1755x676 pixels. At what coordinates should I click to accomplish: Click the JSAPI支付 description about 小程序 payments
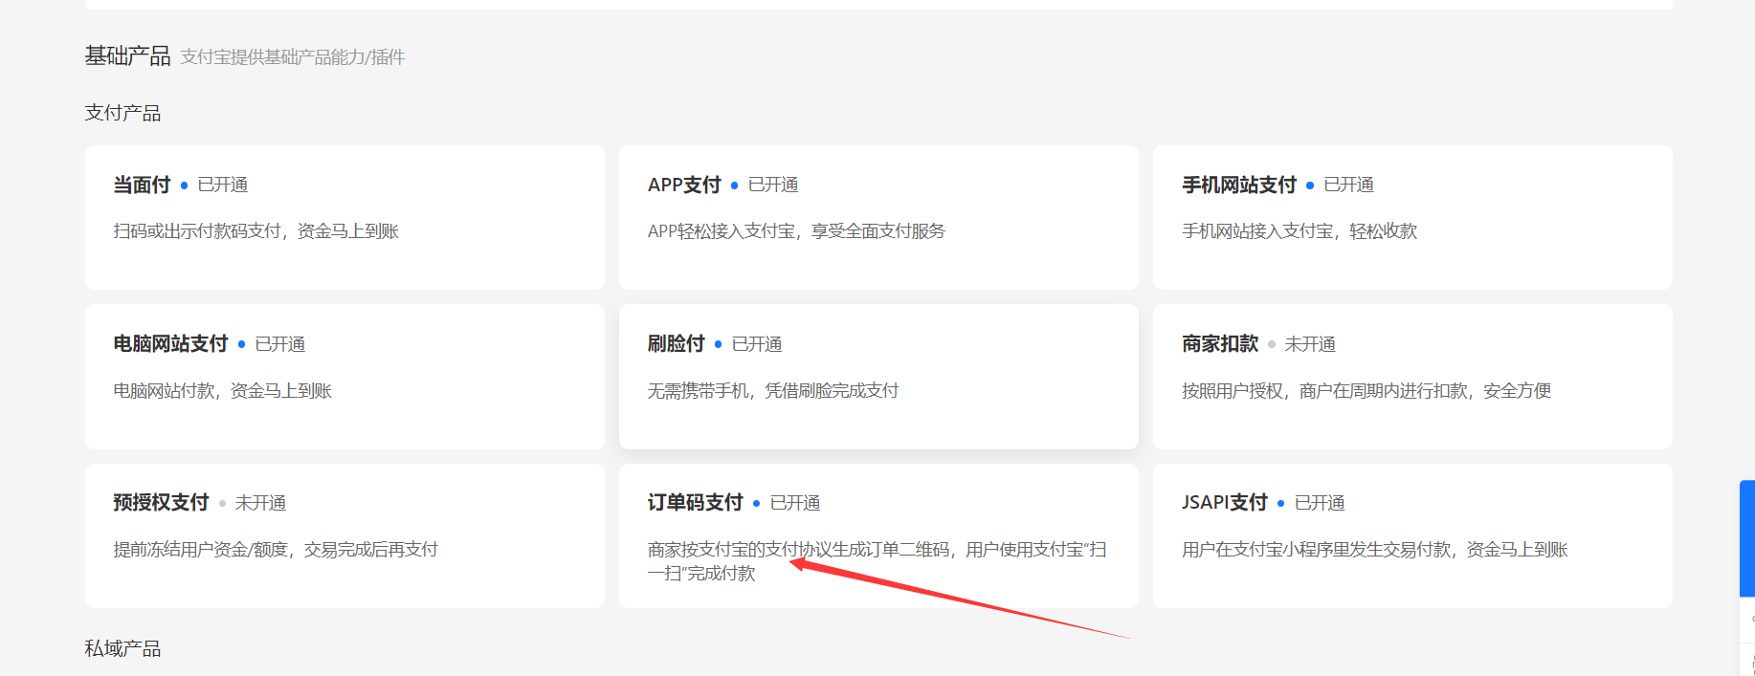1375,549
